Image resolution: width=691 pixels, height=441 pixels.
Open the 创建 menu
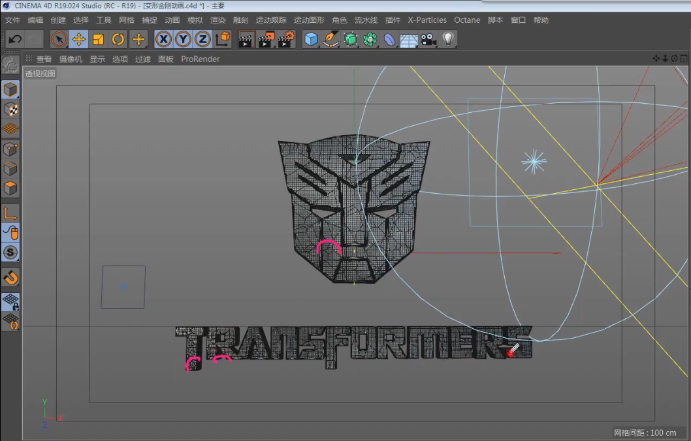58,20
